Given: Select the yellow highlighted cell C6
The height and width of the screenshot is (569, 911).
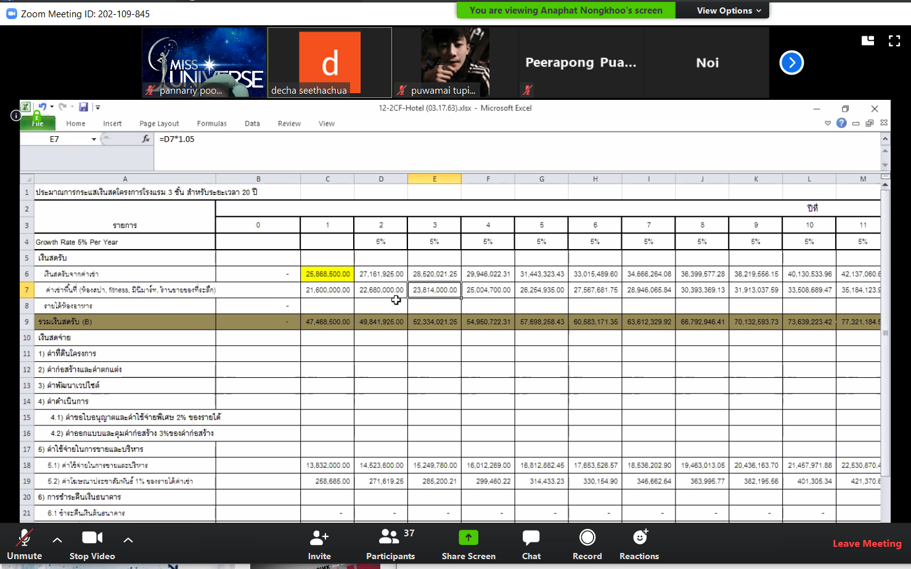Looking at the screenshot, I should pos(327,274).
